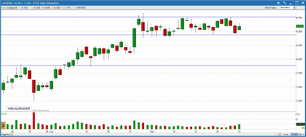The image size is (306, 137).
Task: Click the M: 8.650 maximum value
Action: pos(46,8)
